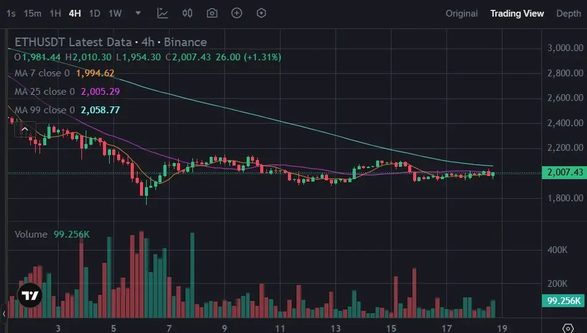Open the indicators line chart icon

(163, 14)
